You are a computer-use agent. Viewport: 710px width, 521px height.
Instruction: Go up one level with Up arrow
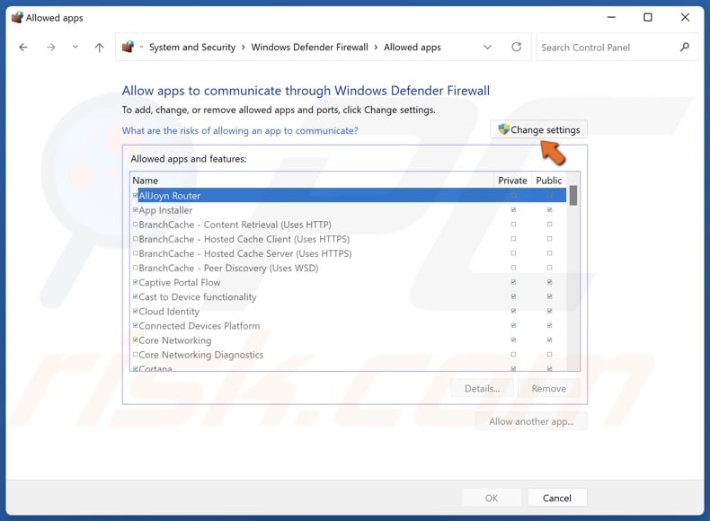99,48
